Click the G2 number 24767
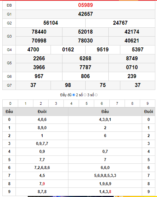This screenshot has height=197, width=157. point(120,23)
